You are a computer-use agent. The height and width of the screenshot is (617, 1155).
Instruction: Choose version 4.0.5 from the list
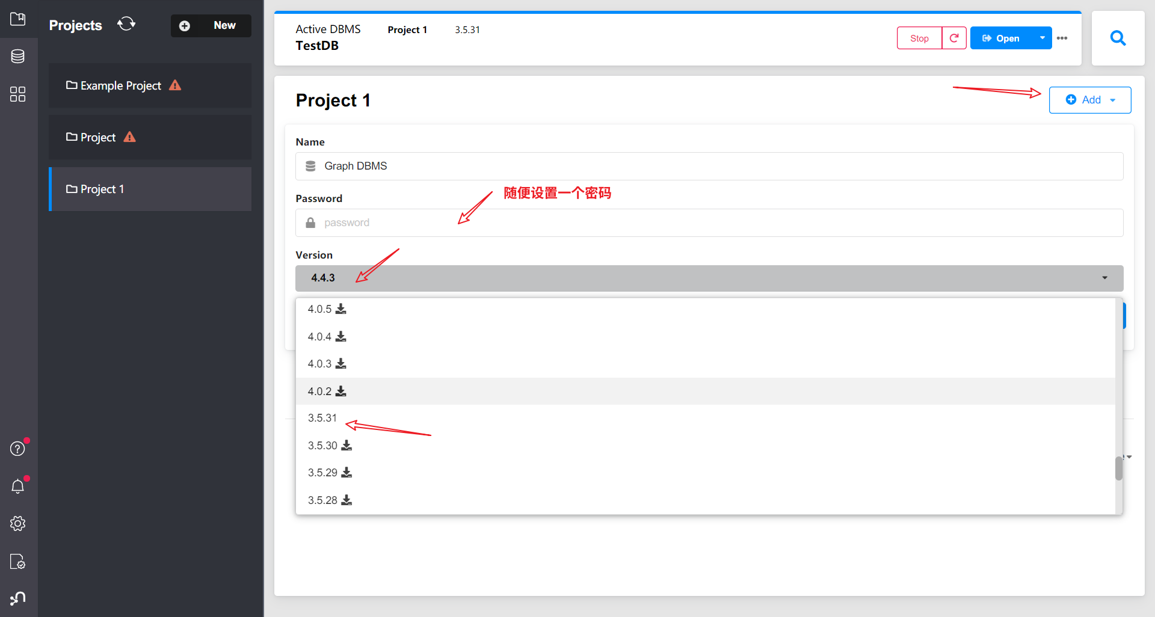coord(705,309)
